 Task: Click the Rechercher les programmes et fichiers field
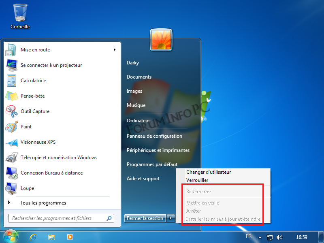pyautogui.click(x=62, y=218)
